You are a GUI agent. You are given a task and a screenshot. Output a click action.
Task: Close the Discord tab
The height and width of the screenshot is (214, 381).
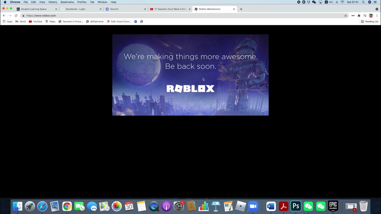[x=145, y=9]
